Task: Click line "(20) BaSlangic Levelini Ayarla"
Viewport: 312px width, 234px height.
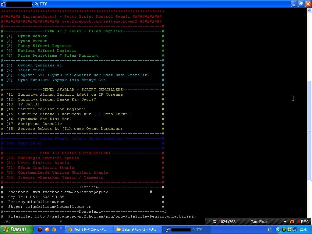Action: [x=43, y=158]
